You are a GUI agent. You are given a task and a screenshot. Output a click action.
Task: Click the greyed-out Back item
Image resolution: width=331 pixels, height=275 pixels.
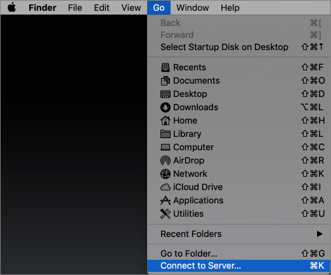[239, 23]
